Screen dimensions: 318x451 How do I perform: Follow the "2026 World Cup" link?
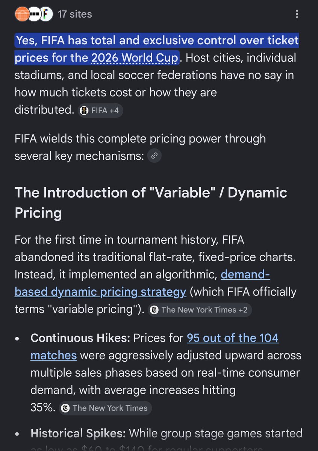[134, 58]
